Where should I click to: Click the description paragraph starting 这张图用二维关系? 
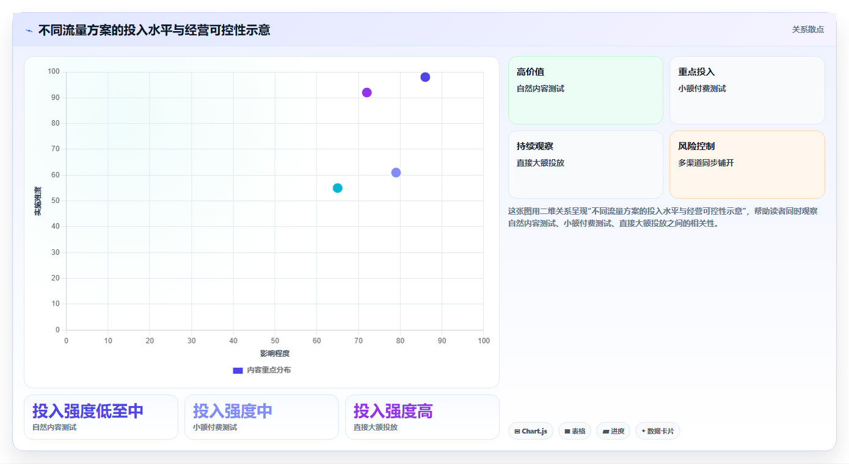tap(663, 217)
